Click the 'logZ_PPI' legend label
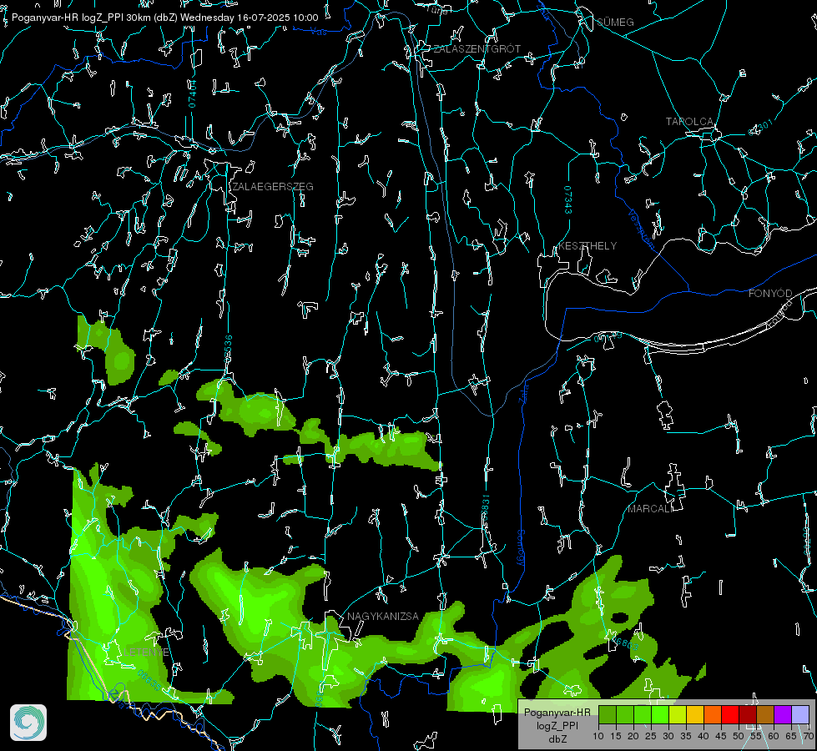Screen dimensions: 817x751 pyautogui.click(x=557, y=726)
